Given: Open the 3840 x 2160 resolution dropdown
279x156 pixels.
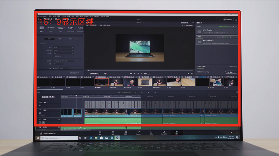Looking at the screenshot, I should point(63,61).
